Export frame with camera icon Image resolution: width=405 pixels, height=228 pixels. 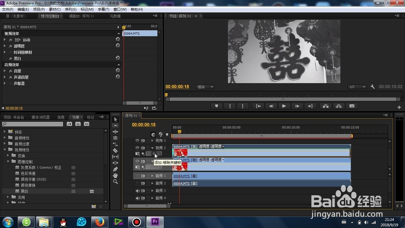click(x=352, y=106)
